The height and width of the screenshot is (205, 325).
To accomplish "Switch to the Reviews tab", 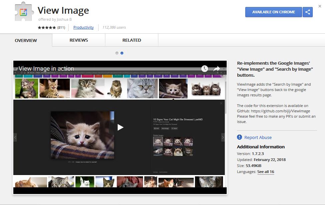I will (78, 40).
